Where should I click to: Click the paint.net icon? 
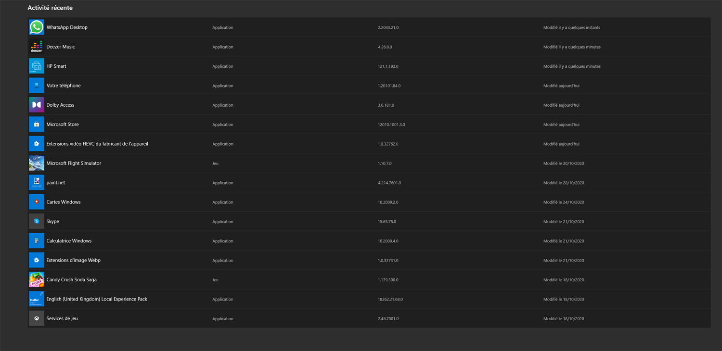[37, 183]
